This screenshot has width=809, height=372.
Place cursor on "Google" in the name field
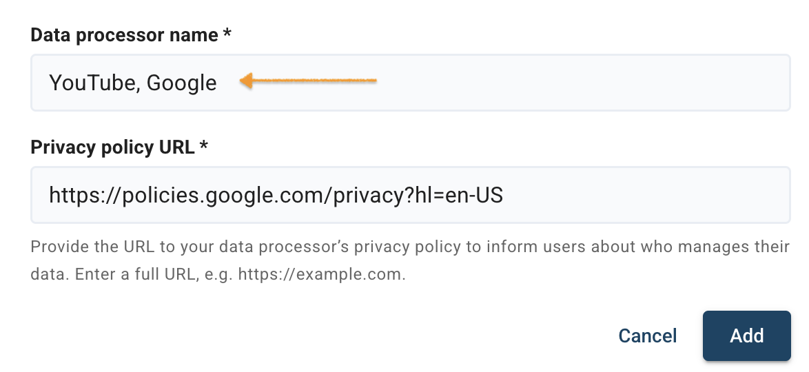[x=182, y=83]
